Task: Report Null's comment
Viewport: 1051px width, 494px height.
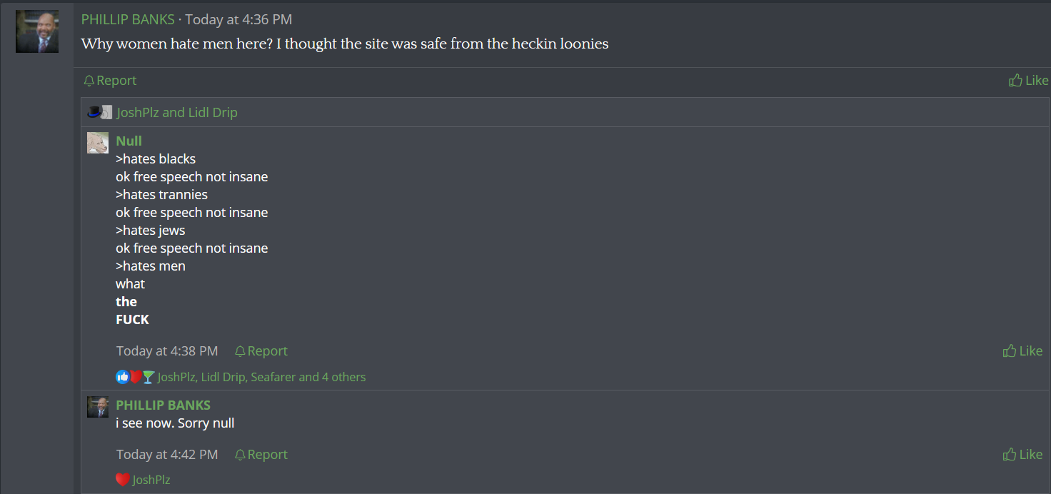Action: click(x=261, y=351)
